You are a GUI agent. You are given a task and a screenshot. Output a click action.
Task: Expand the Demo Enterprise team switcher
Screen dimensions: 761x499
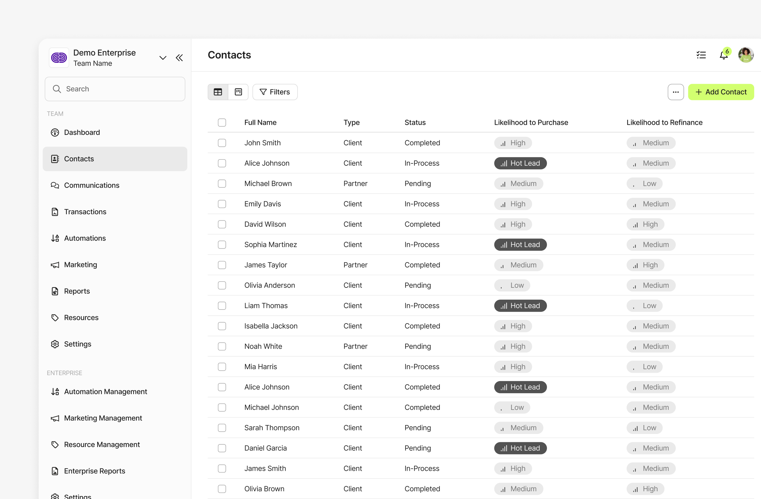tap(163, 58)
